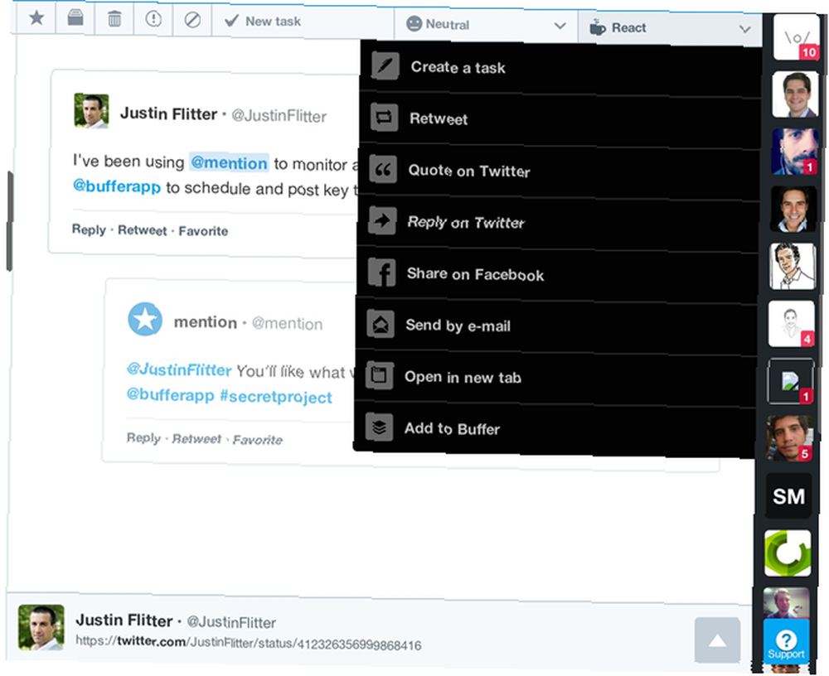
Task: Click new tab window icon
Action: [x=380, y=375]
